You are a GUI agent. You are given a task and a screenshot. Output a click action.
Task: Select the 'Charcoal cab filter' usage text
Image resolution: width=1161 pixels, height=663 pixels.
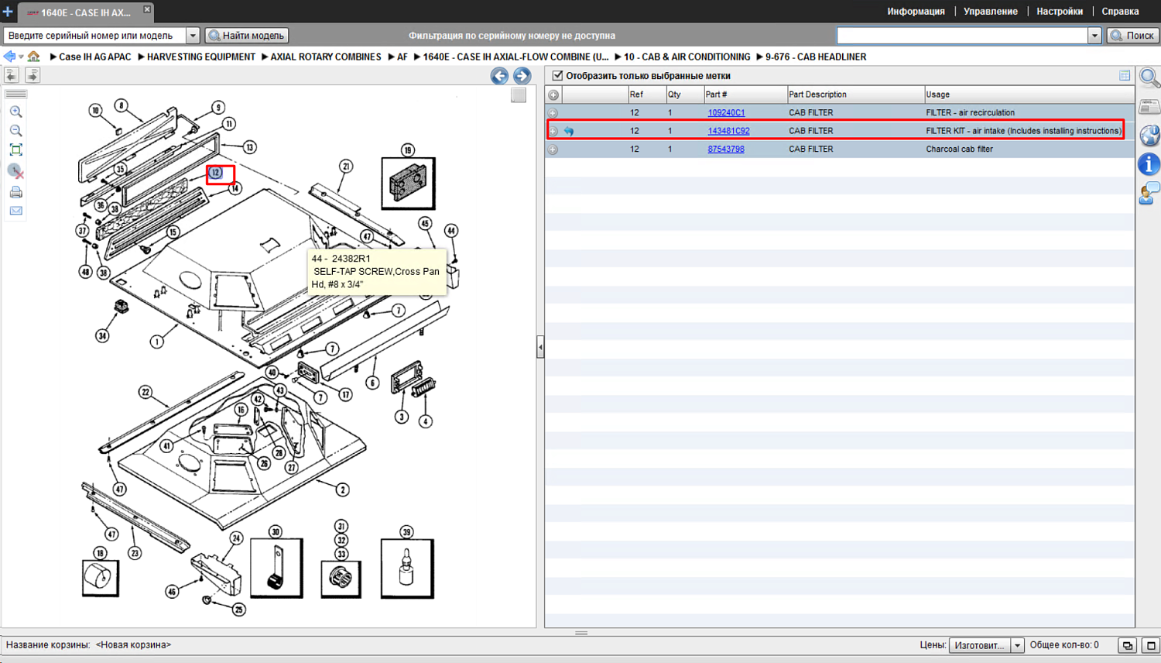[960, 149]
